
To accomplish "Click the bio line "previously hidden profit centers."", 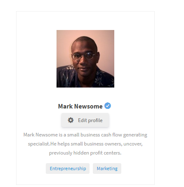I will click(x=85, y=153).
